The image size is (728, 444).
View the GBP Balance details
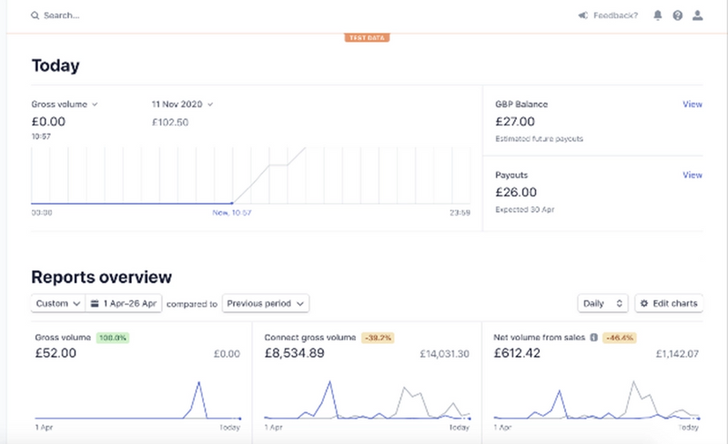point(693,105)
